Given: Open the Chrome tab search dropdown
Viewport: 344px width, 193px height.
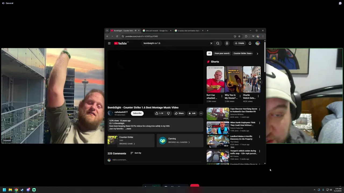Looking at the screenshot, I should pos(107,31).
